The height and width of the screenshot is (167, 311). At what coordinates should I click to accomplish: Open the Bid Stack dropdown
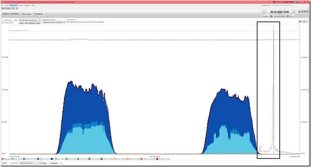[28, 14]
